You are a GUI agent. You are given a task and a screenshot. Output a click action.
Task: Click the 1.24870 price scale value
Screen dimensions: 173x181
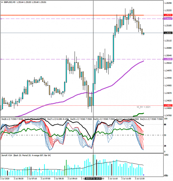[x=168, y=93]
